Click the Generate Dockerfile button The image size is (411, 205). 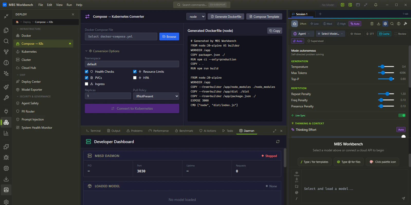click(226, 16)
